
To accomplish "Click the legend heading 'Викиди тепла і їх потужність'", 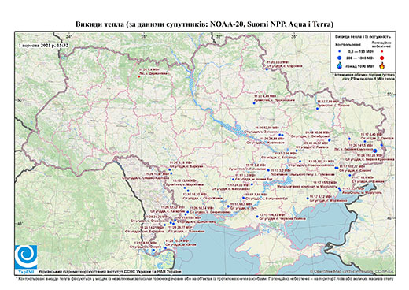I will (x=363, y=37).
